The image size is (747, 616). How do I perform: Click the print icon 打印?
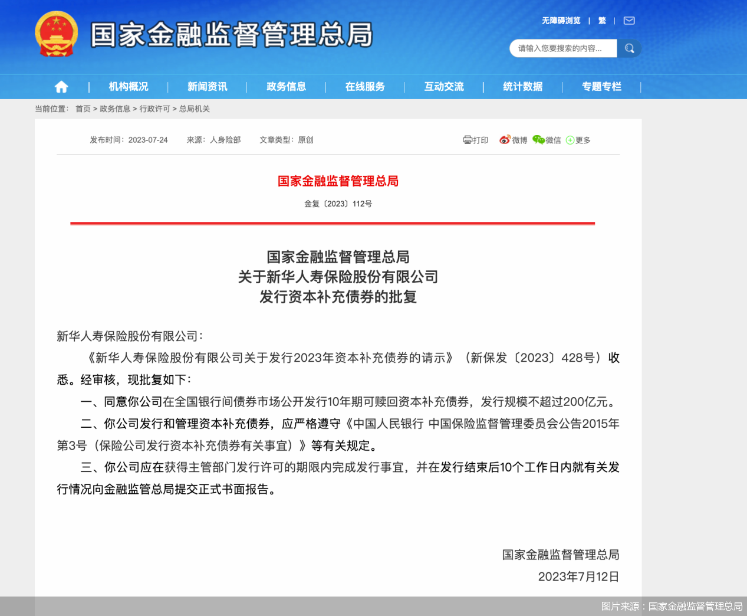point(476,140)
